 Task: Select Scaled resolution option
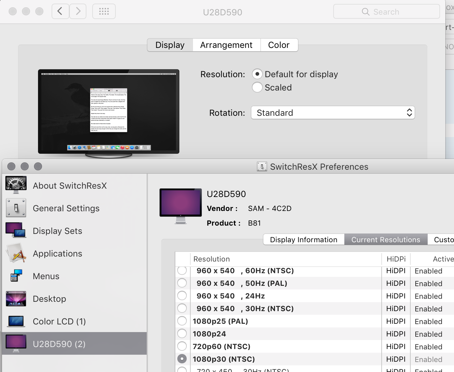tap(257, 87)
